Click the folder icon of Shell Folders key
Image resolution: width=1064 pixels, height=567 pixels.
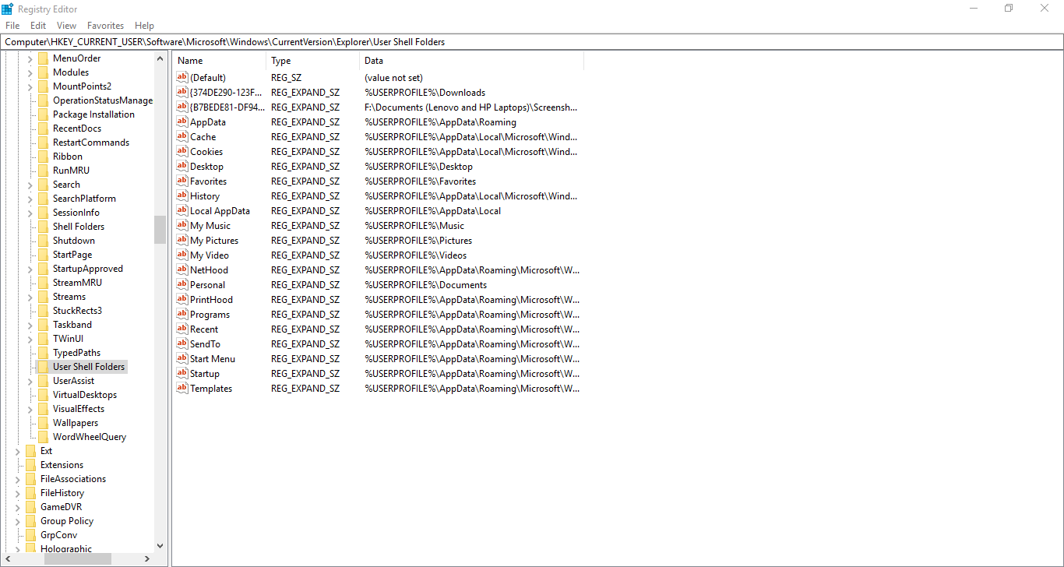(43, 227)
